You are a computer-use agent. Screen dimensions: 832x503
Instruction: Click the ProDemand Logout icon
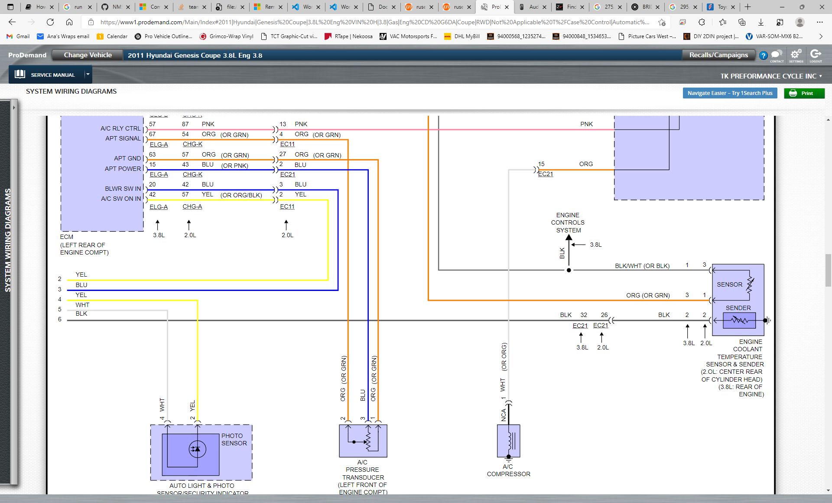(x=816, y=56)
